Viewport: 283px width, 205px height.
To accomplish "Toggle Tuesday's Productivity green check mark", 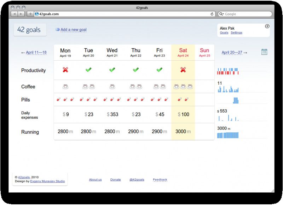I will (x=88, y=70).
